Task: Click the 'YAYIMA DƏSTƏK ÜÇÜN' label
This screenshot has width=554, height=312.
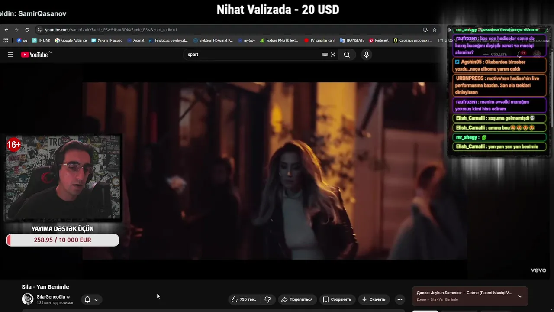Action: [x=62, y=228]
